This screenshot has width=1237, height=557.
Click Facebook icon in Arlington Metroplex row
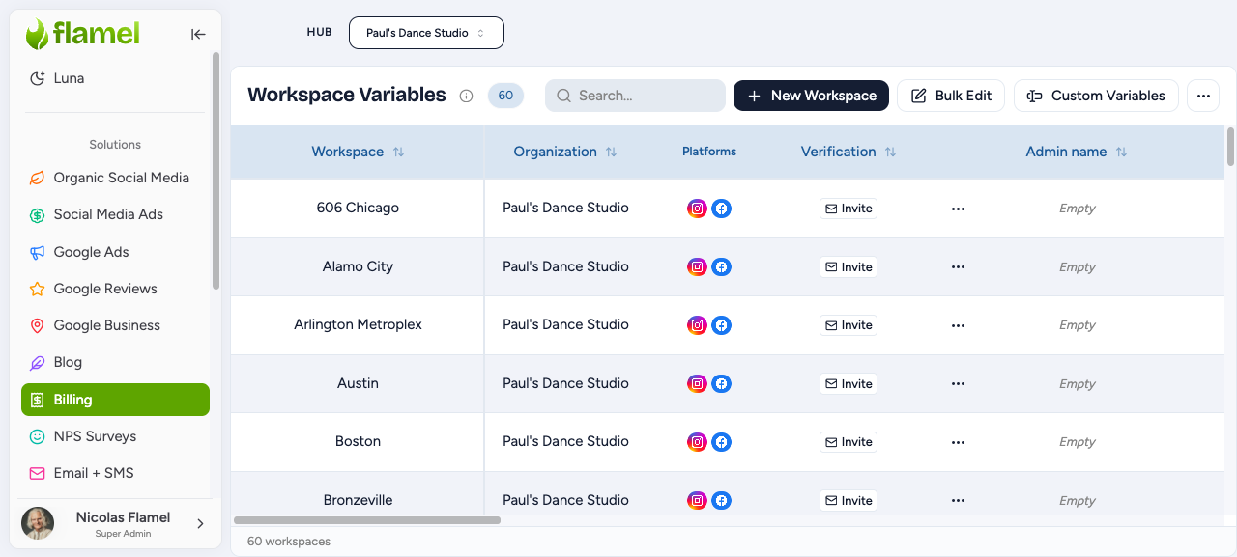click(x=721, y=325)
